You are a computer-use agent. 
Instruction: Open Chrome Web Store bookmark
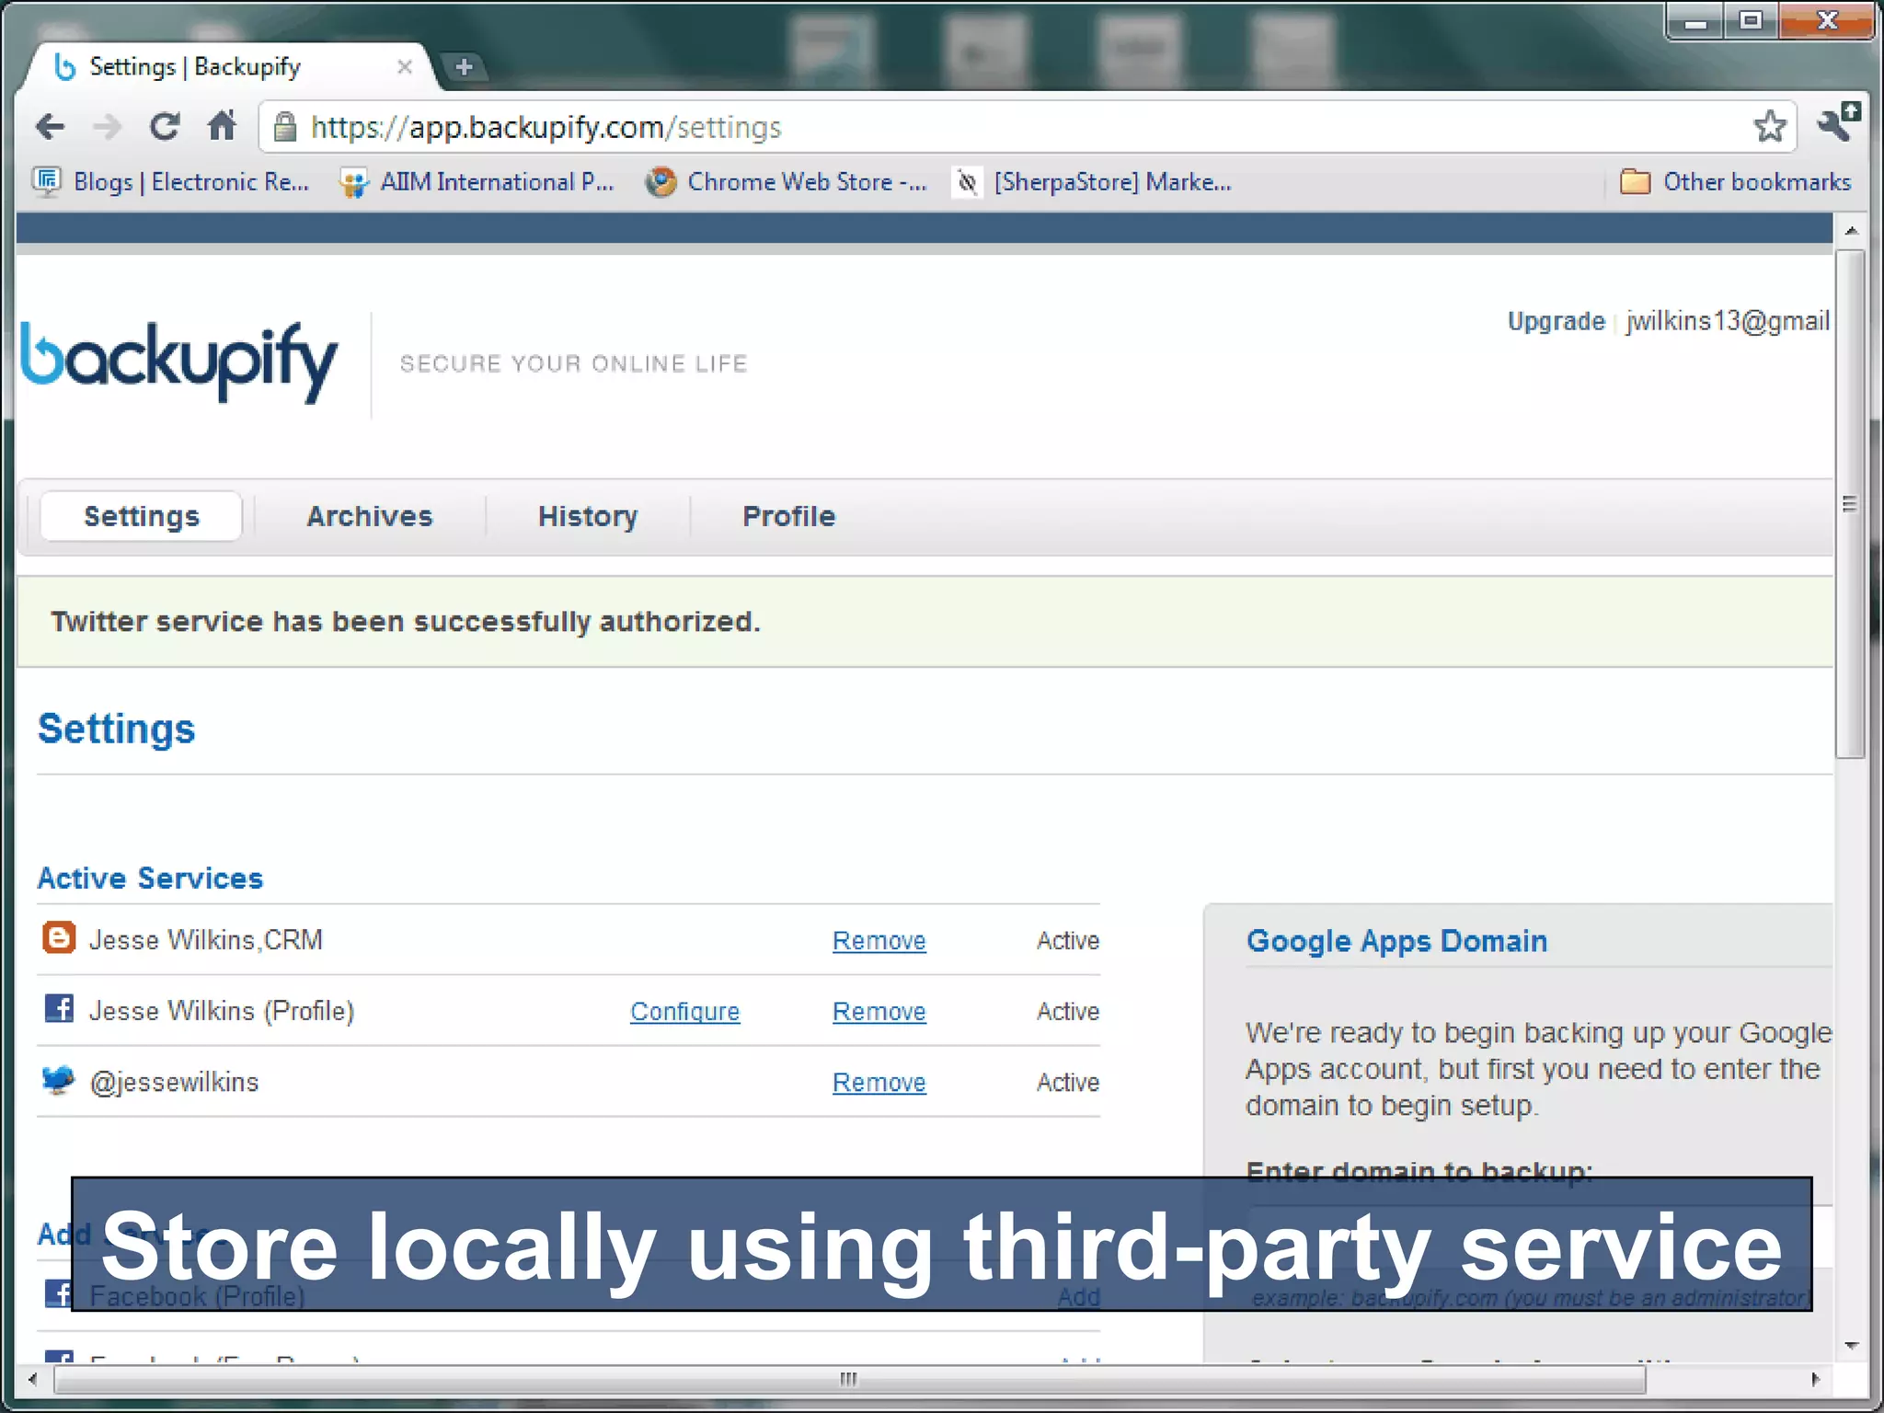[x=786, y=182]
